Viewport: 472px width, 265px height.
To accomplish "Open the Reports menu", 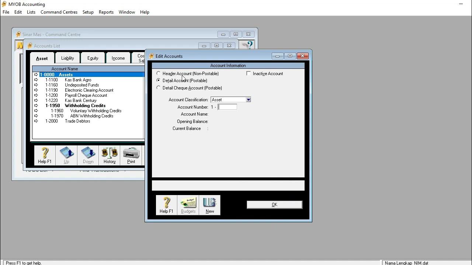I will pyautogui.click(x=106, y=12).
